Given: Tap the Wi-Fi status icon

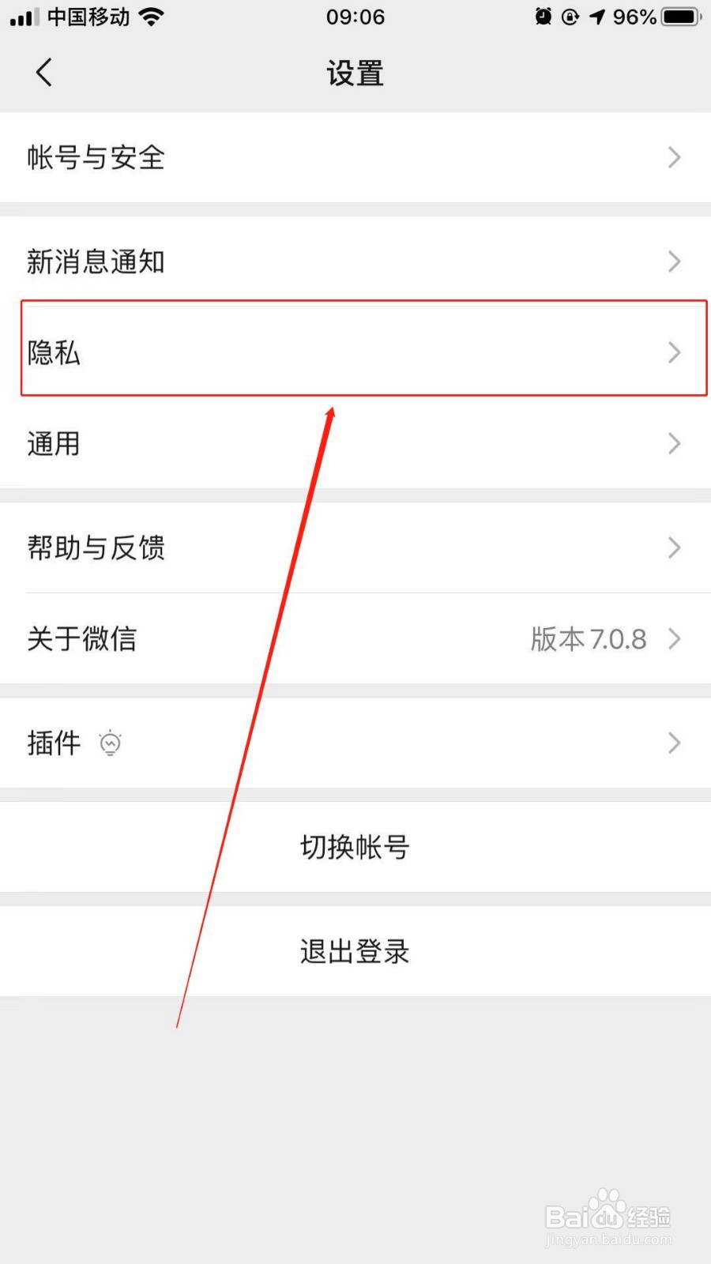Looking at the screenshot, I should pyautogui.click(x=152, y=17).
